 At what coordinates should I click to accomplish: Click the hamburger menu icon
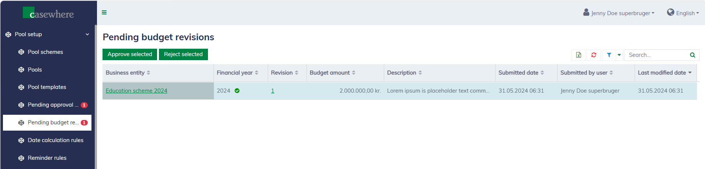[104, 13]
